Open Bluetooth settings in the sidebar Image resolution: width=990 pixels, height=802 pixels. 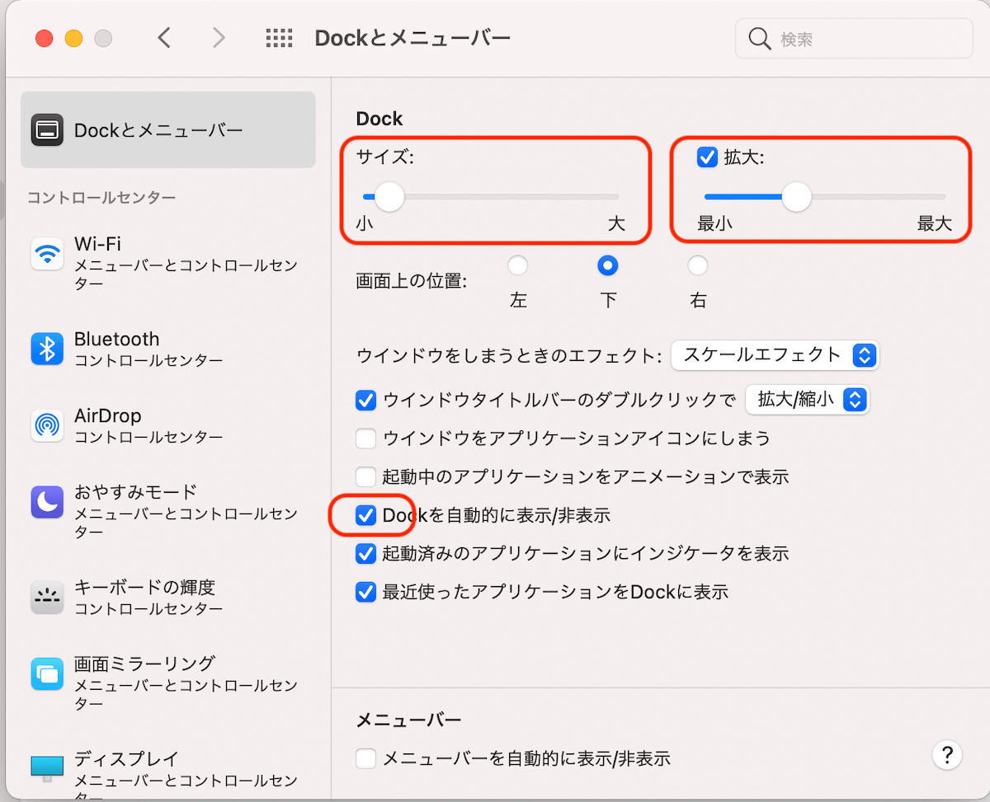coord(168,349)
